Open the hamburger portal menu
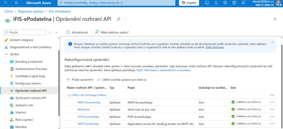Viewport: 283px width, 129px height. tap(16, 3)
